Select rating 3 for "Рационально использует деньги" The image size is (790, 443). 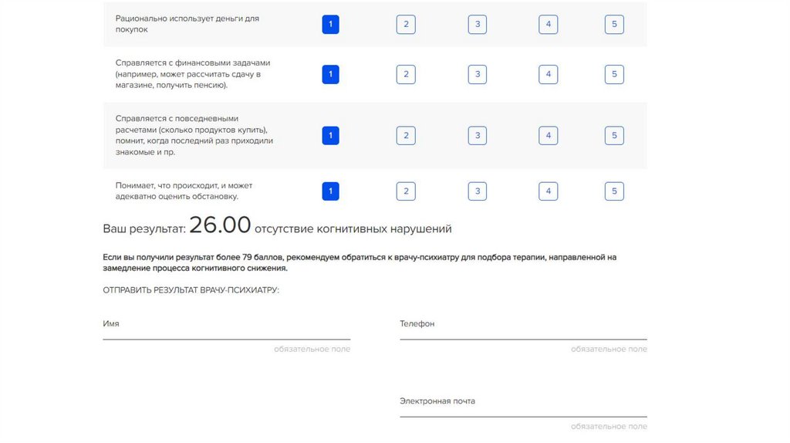[x=478, y=25]
